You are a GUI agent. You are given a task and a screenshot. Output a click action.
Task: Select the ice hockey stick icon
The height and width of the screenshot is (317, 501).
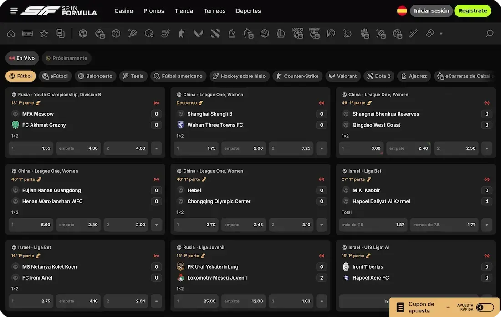[x=165, y=33]
